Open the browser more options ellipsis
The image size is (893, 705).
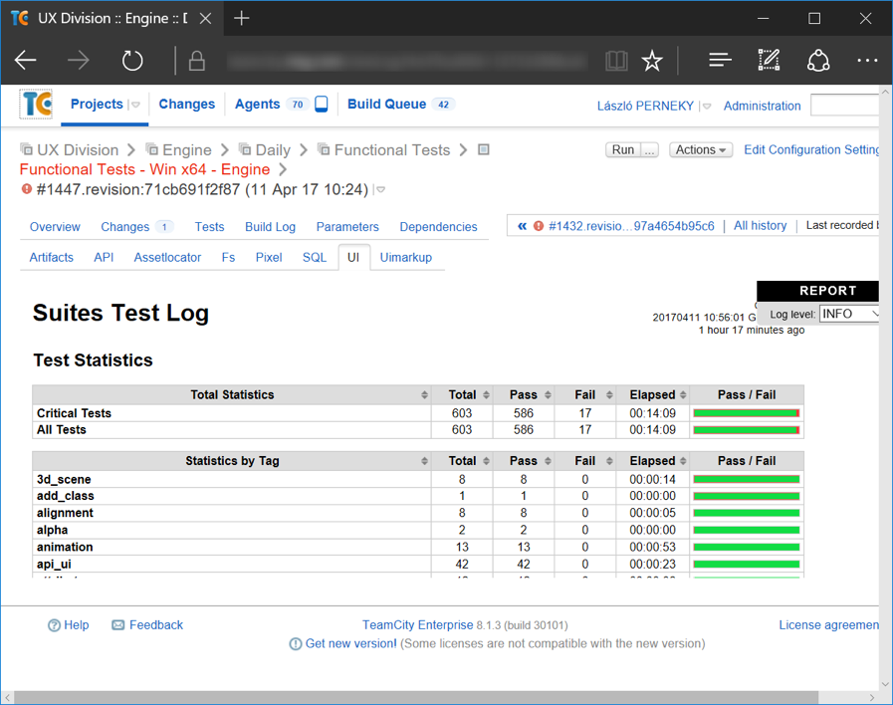pos(867,60)
